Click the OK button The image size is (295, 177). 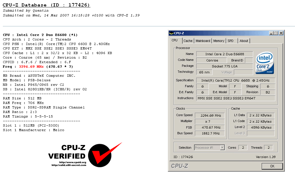pyautogui.click(x=272, y=166)
